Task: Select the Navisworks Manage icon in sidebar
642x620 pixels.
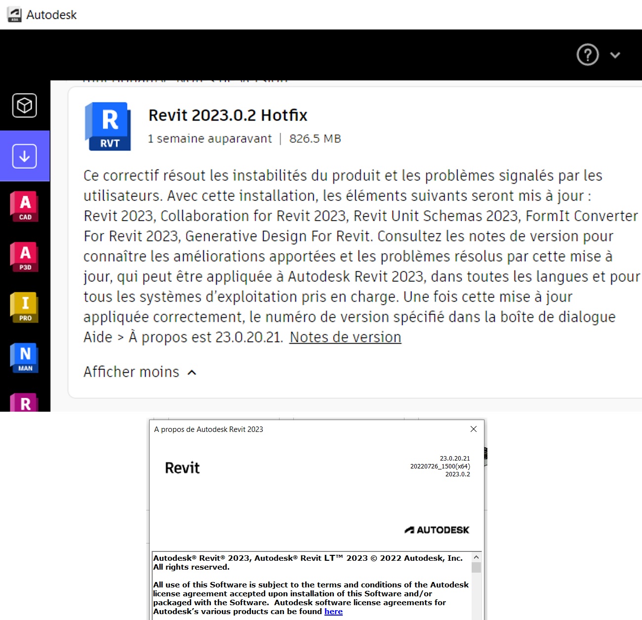Action: (24, 357)
